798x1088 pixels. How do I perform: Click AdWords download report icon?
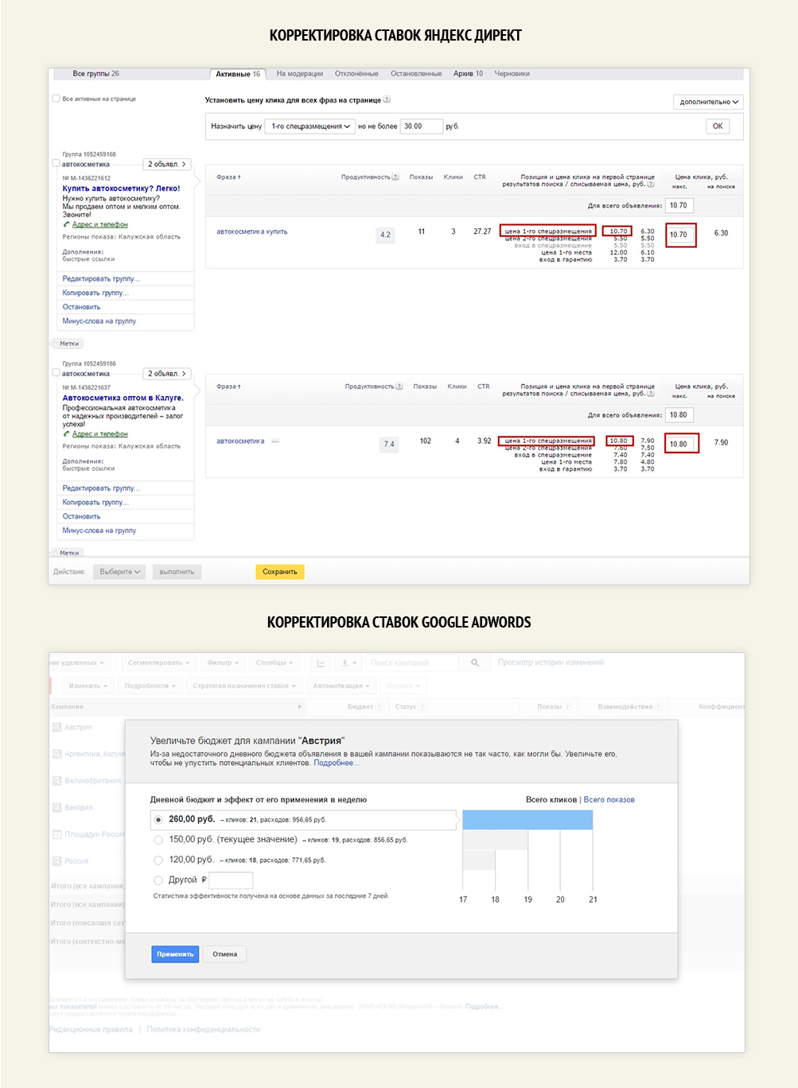pyautogui.click(x=348, y=663)
